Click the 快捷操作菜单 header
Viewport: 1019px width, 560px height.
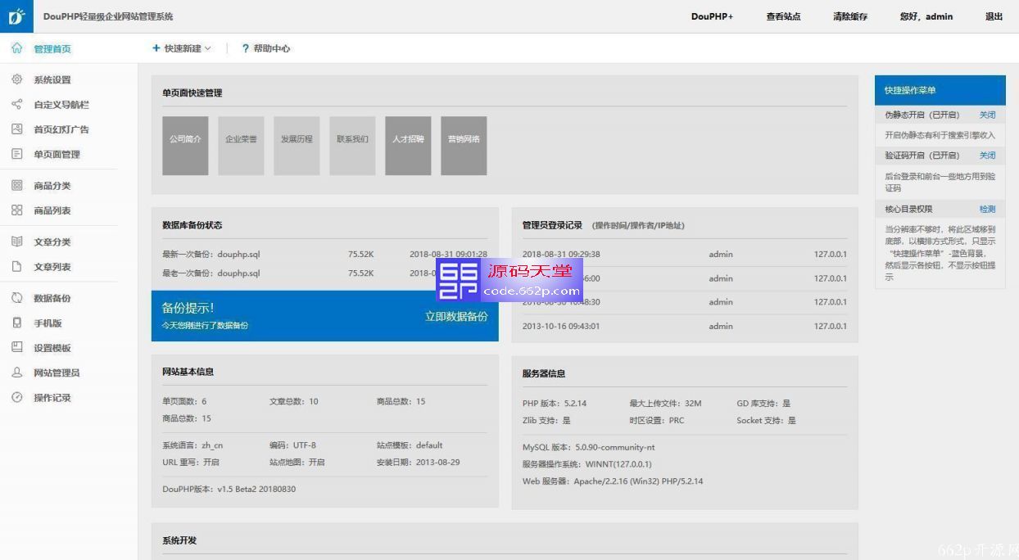[940, 90]
